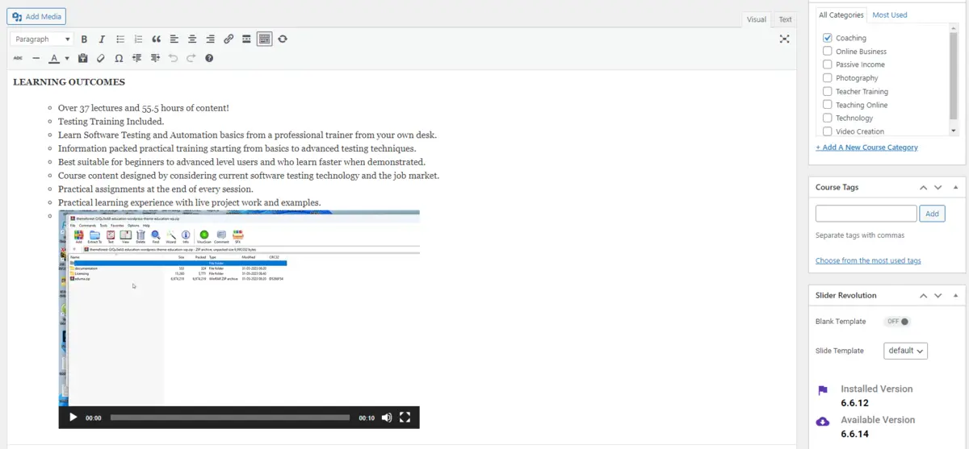Image resolution: width=969 pixels, height=449 pixels.
Task: Open the Paragraph format dropdown
Action: click(x=42, y=39)
